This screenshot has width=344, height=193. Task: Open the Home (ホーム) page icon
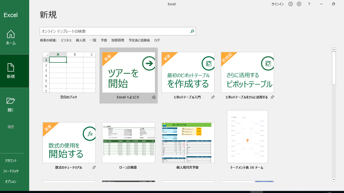point(11,34)
